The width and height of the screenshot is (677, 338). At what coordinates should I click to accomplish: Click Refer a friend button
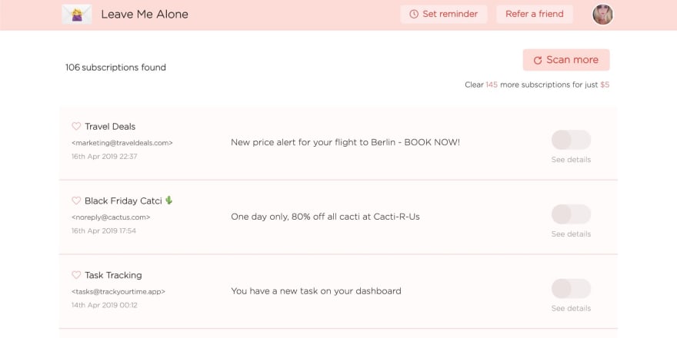(535, 15)
